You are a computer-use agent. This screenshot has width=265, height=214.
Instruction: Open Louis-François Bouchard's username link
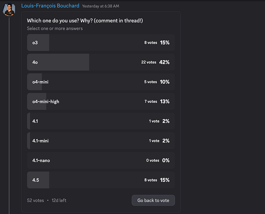click(x=50, y=6)
